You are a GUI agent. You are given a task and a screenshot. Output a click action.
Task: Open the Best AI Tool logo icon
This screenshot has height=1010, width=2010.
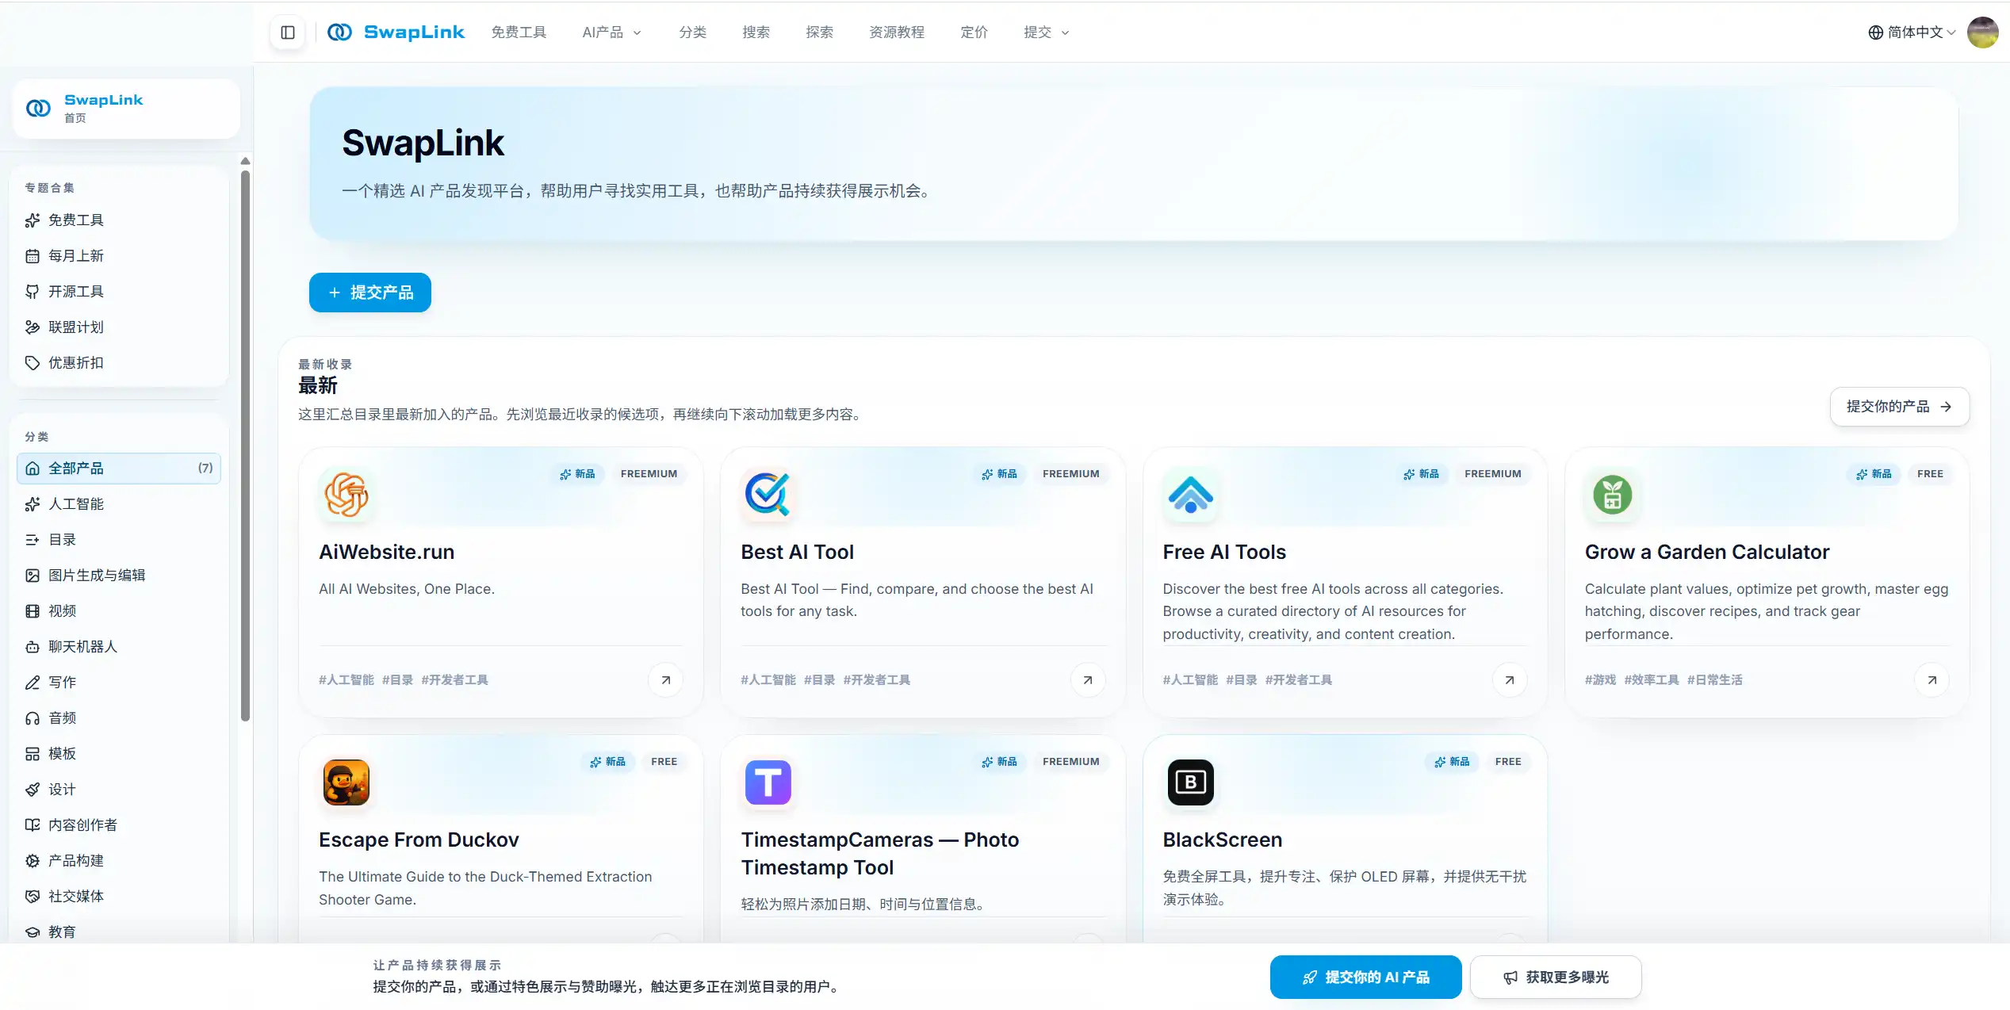[x=768, y=495]
